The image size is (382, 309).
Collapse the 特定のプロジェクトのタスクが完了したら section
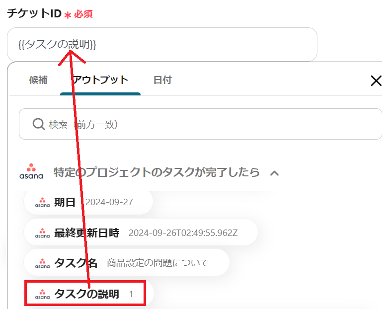(x=274, y=173)
